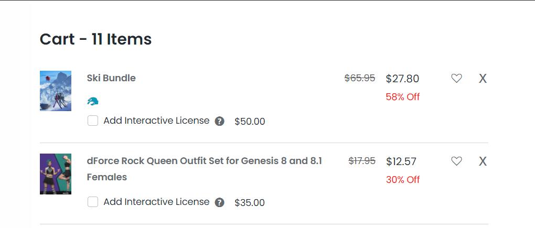Add Ski Bundle to wishlist with heart icon

pyautogui.click(x=456, y=79)
